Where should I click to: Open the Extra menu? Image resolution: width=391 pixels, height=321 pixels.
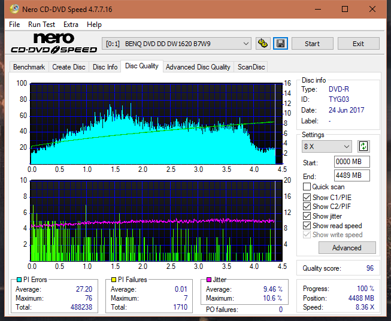(x=71, y=25)
